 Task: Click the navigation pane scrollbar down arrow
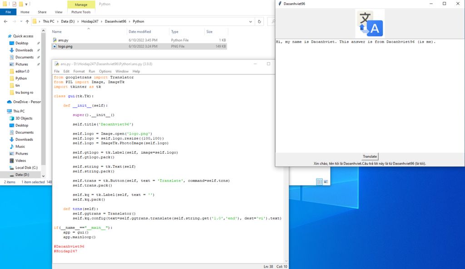[x=43, y=176]
